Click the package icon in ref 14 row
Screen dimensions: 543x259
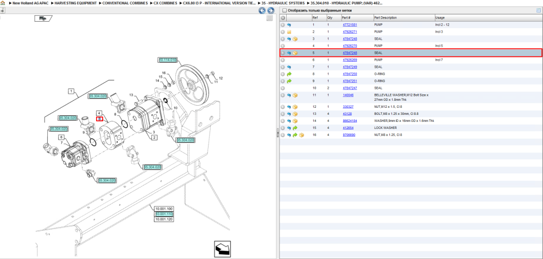point(295,121)
